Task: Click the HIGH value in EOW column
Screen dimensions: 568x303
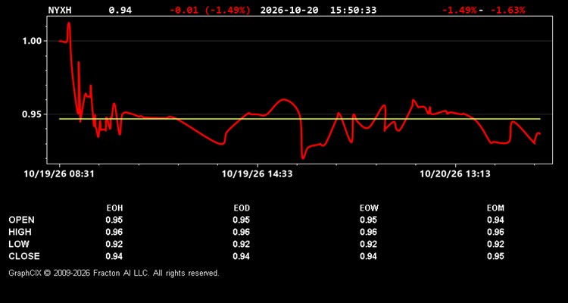Action: click(x=368, y=232)
